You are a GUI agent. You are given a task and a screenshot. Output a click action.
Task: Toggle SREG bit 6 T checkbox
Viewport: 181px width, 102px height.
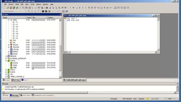tap(14, 25)
